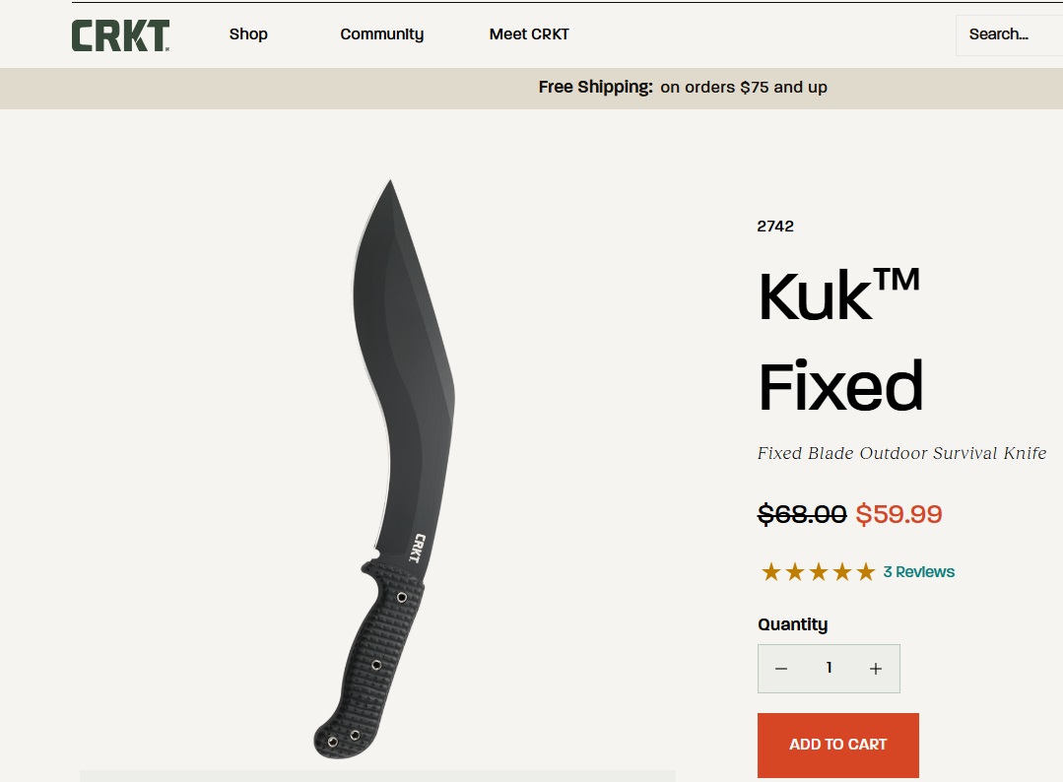Open the Meet CRKT menu

pos(529,33)
